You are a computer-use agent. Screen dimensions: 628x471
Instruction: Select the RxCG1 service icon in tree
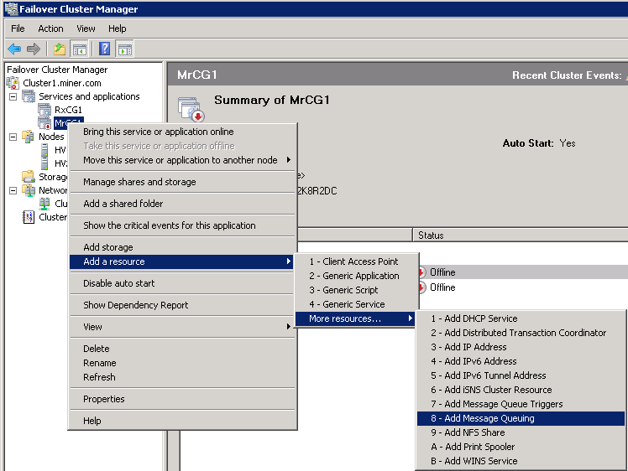point(44,110)
